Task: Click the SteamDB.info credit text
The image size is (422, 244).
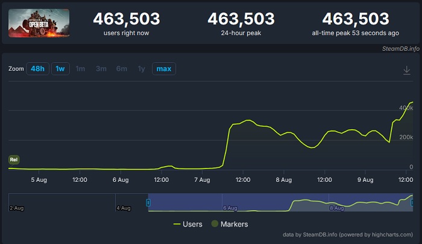Action: [400, 48]
